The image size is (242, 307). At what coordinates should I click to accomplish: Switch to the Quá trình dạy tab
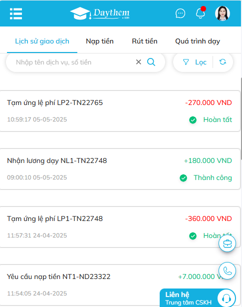pos(198,41)
